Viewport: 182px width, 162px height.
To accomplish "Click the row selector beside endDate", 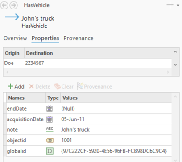I will pos(4,108).
